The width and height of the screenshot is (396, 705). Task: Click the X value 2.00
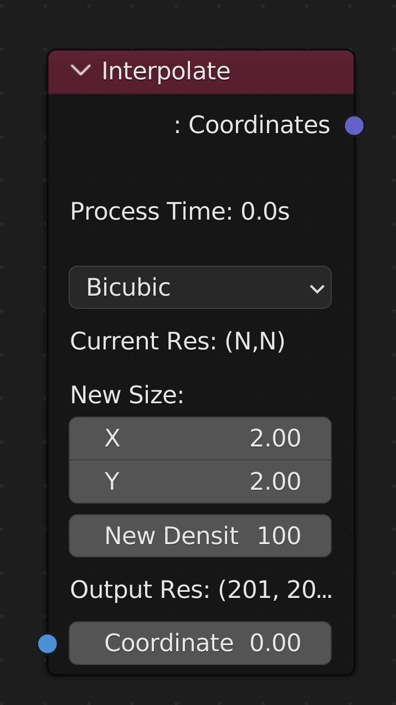[x=275, y=439]
